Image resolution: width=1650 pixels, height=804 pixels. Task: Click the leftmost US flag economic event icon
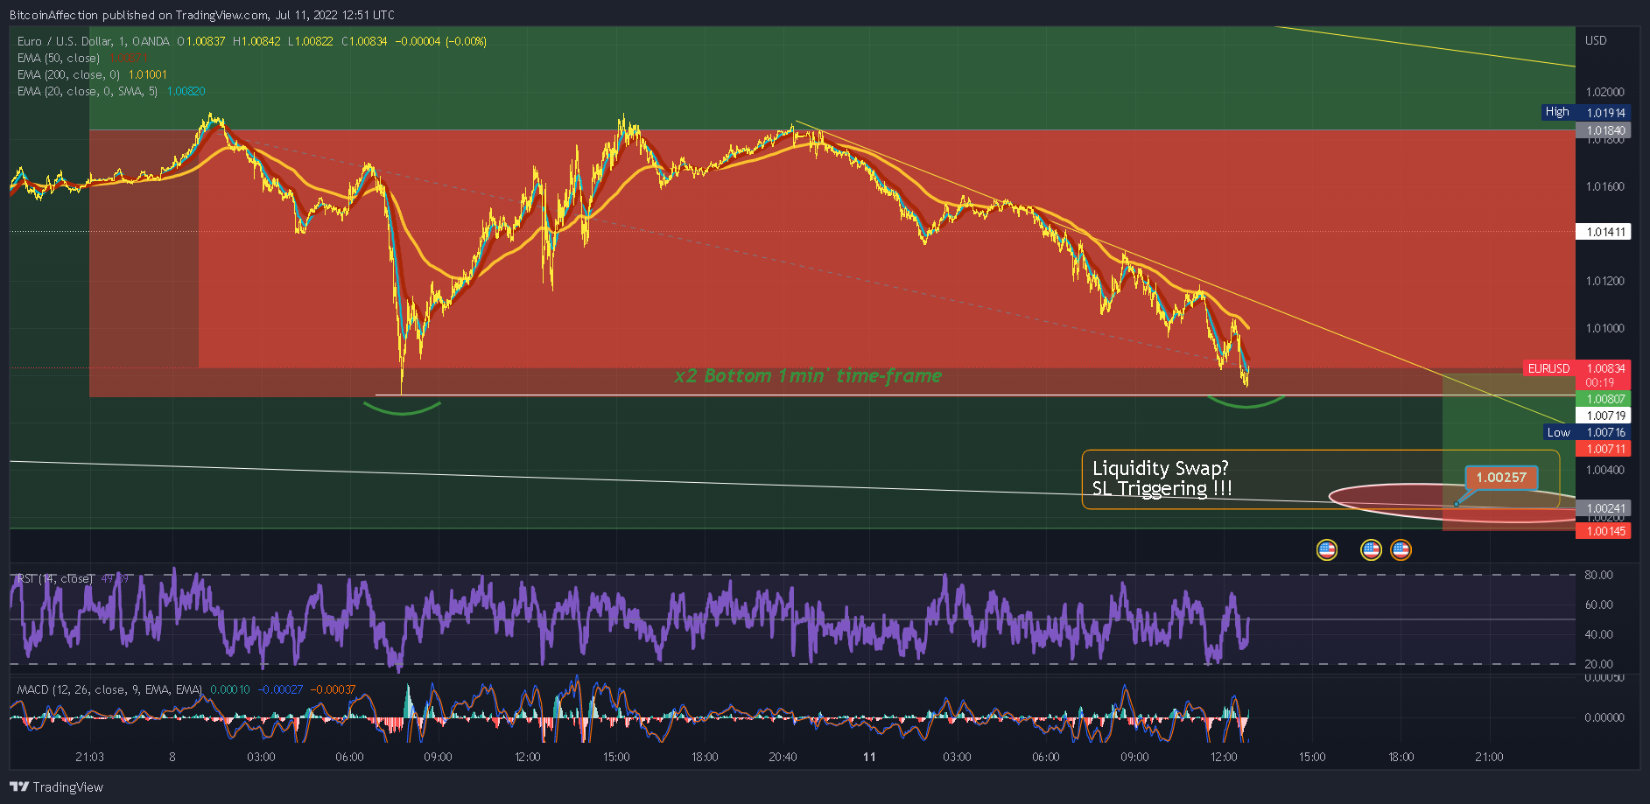(x=1327, y=549)
